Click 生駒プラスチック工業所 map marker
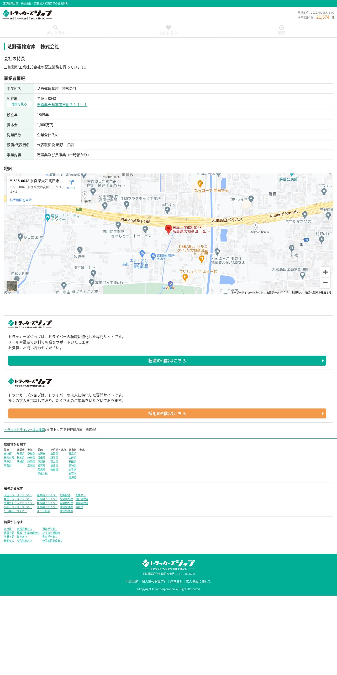 pos(127,204)
